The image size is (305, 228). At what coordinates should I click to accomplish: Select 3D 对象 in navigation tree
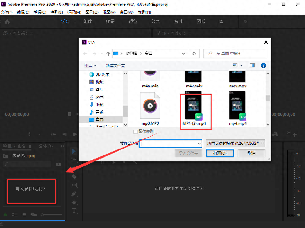[99, 74]
